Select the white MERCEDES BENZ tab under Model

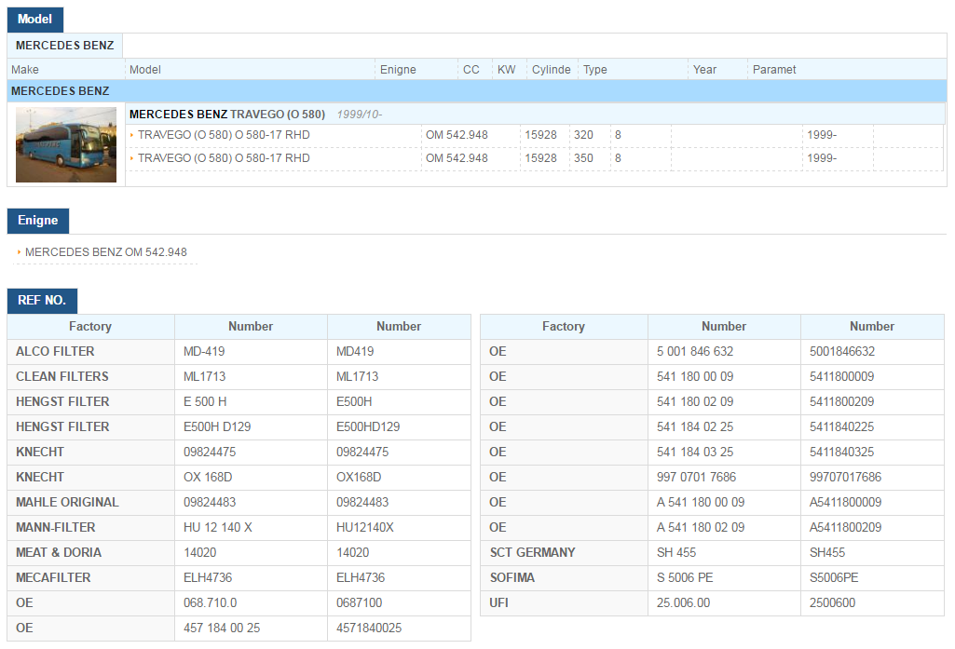64,46
